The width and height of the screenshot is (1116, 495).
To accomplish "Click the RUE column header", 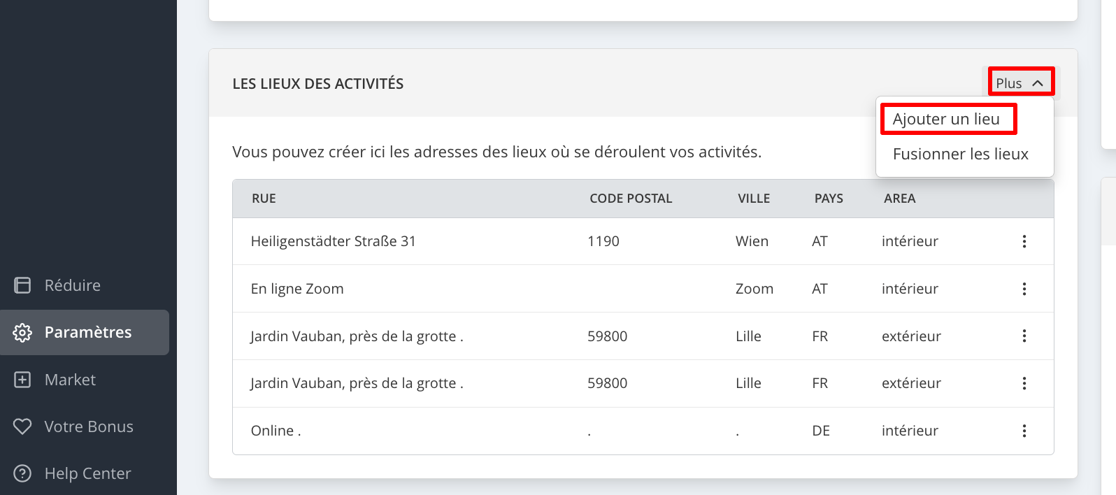I will point(264,199).
